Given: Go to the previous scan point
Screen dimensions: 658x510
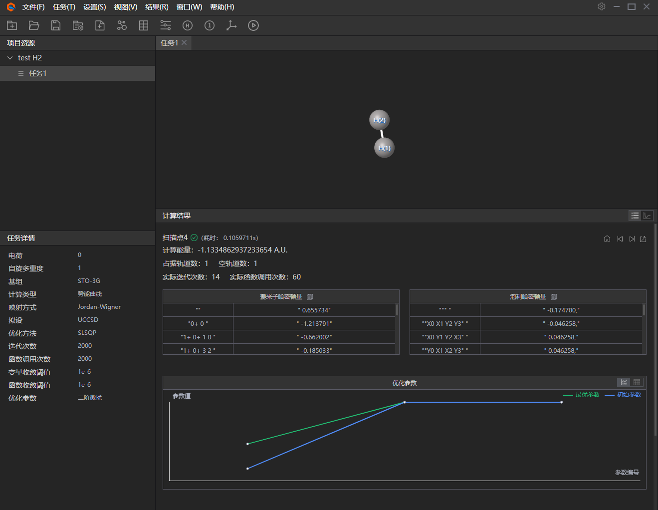Looking at the screenshot, I should pyautogui.click(x=620, y=239).
